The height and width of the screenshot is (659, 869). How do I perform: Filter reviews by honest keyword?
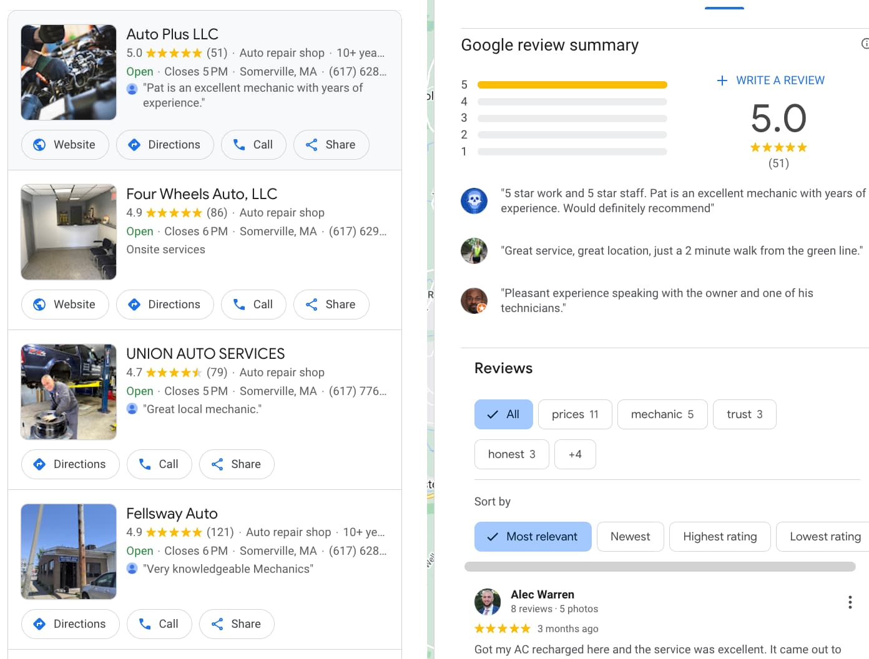tap(512, 454)
